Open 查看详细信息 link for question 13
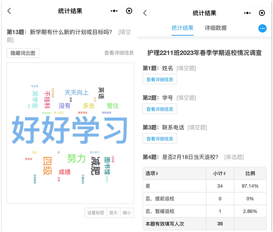This screenshot has height=232, width=273. pos(119,53)
